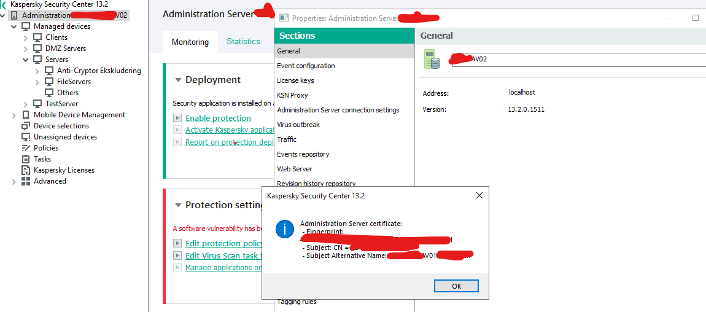Collapse the Deployment section triangle

click(x=178, y=80)
